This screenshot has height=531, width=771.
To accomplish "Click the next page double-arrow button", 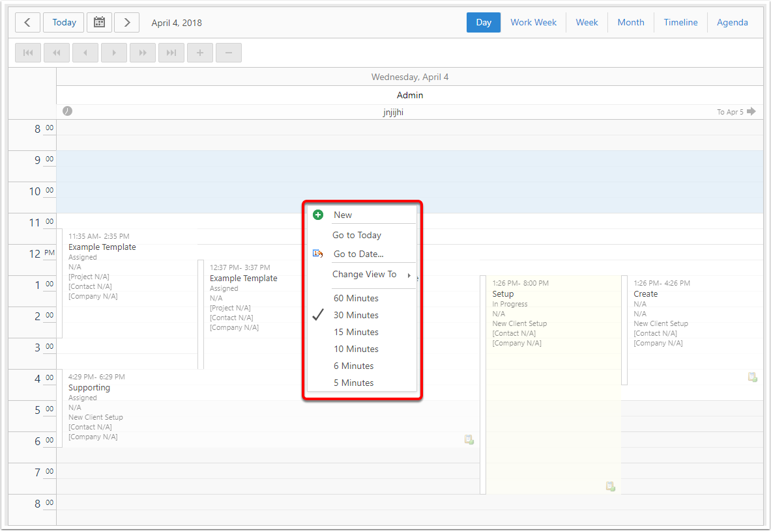I will tap(143, 53).
